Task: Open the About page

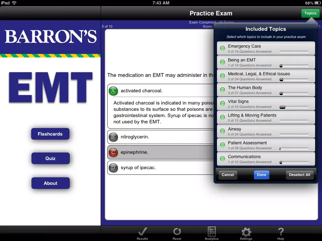Action: [50, 183]
